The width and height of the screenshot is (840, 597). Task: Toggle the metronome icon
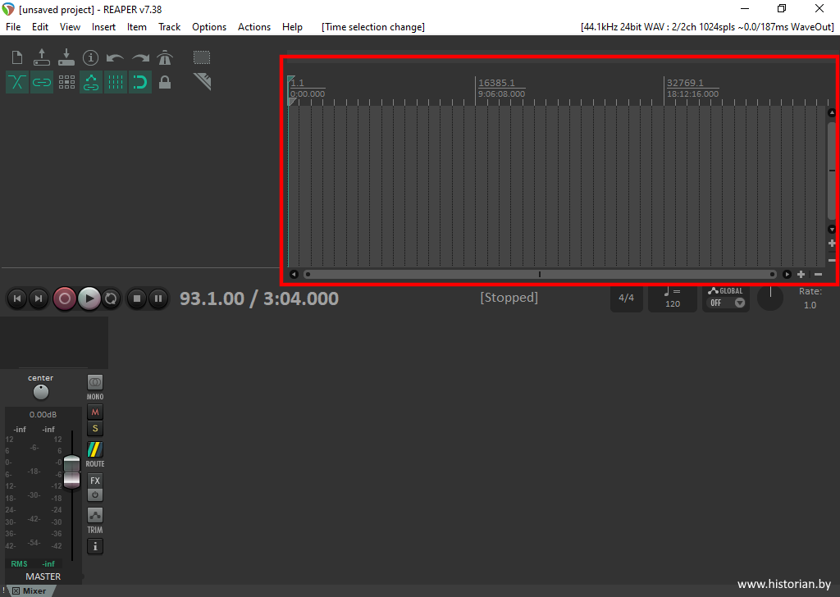coord(165,57)
